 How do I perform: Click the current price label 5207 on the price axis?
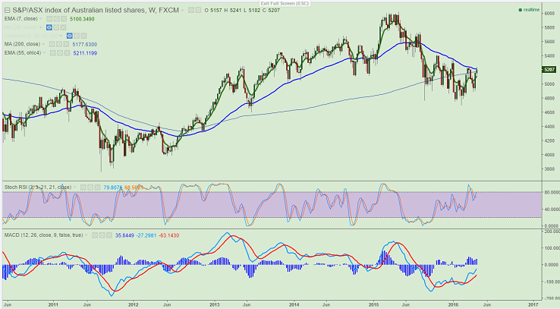549,69
